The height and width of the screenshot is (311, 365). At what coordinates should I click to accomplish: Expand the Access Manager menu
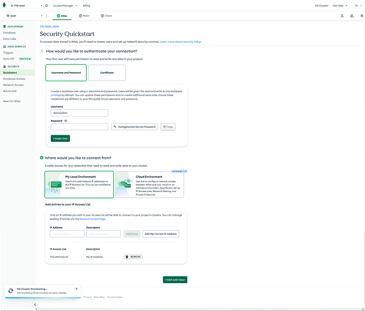point(65,6)
